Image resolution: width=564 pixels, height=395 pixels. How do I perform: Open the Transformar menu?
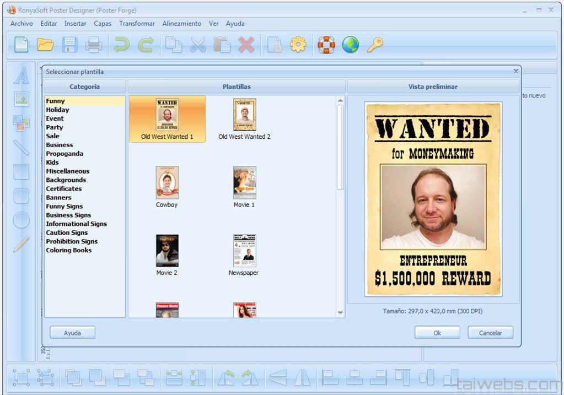137,24
